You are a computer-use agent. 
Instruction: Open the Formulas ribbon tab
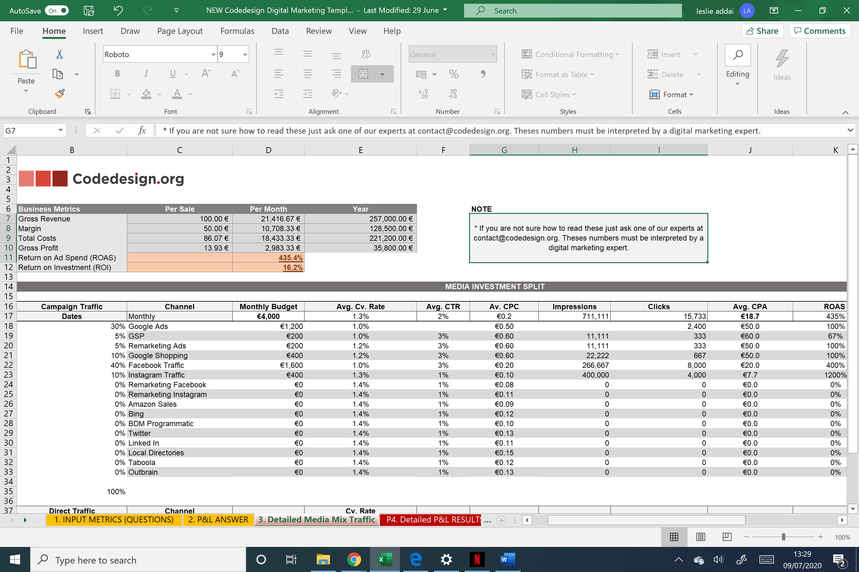coord(237,31)
